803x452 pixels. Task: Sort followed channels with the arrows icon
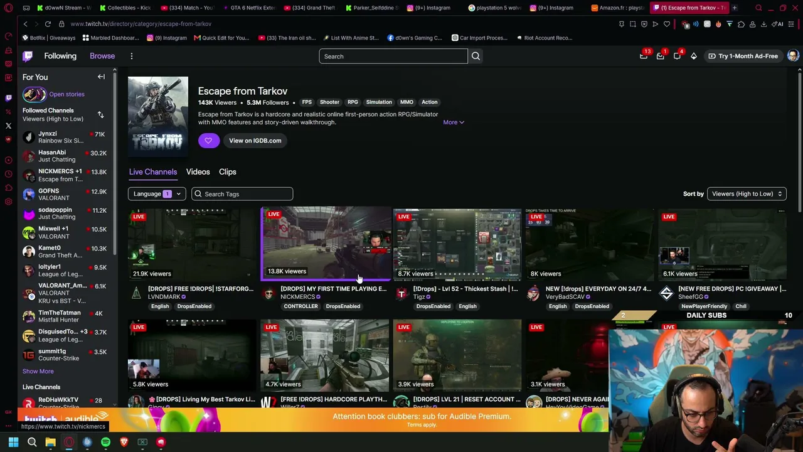click(100, 114)
